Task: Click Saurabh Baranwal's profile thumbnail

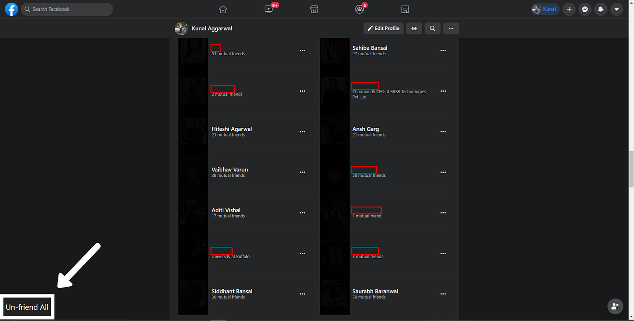Action: [335, 294]
